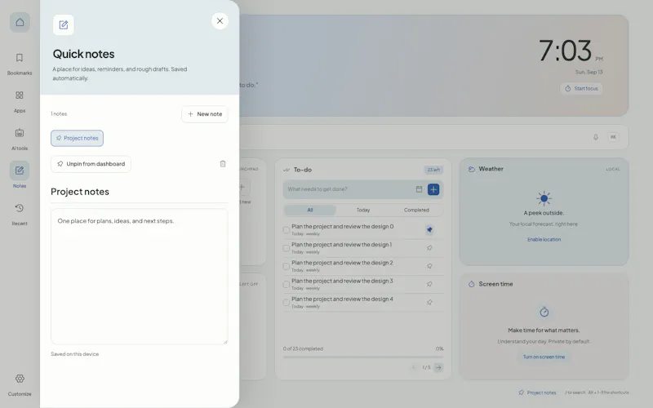This screenshot has width=653, height=408.
Task: Click into the note body text area
Action: tap(139, 277)
